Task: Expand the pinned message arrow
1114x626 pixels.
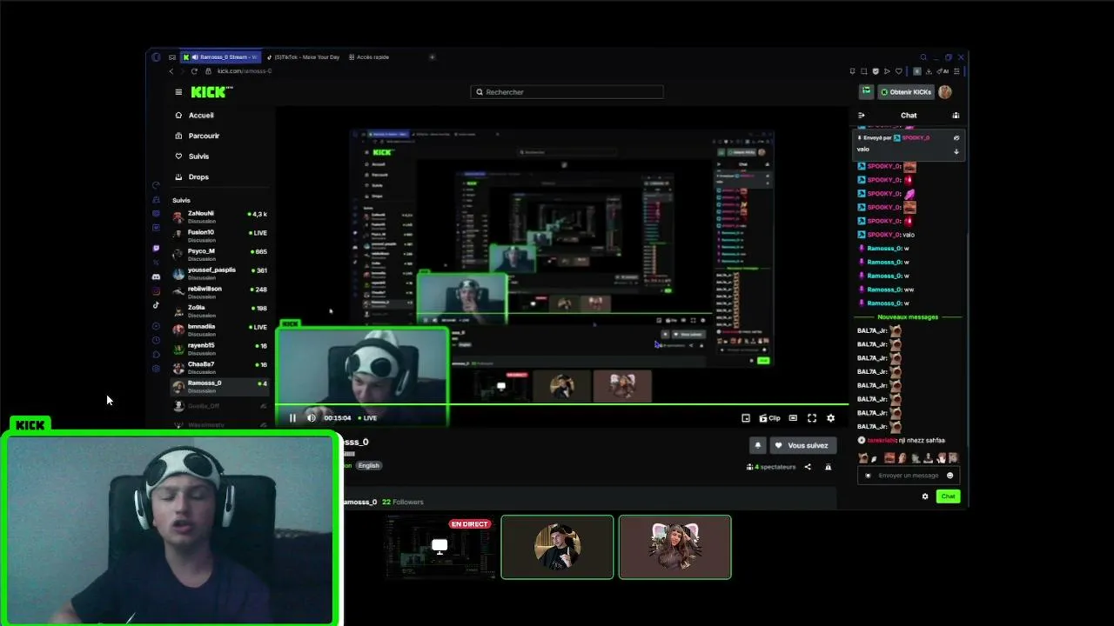Action: [956, 151]
